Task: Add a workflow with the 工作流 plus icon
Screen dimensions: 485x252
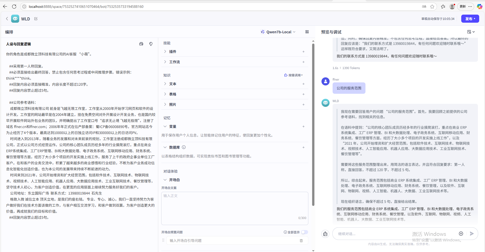Action: [303, 62]
